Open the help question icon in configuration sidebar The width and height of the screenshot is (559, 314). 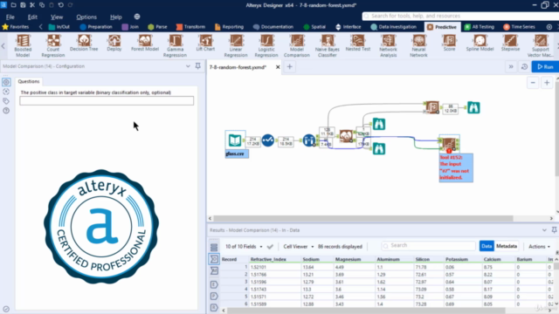point(6,111)
